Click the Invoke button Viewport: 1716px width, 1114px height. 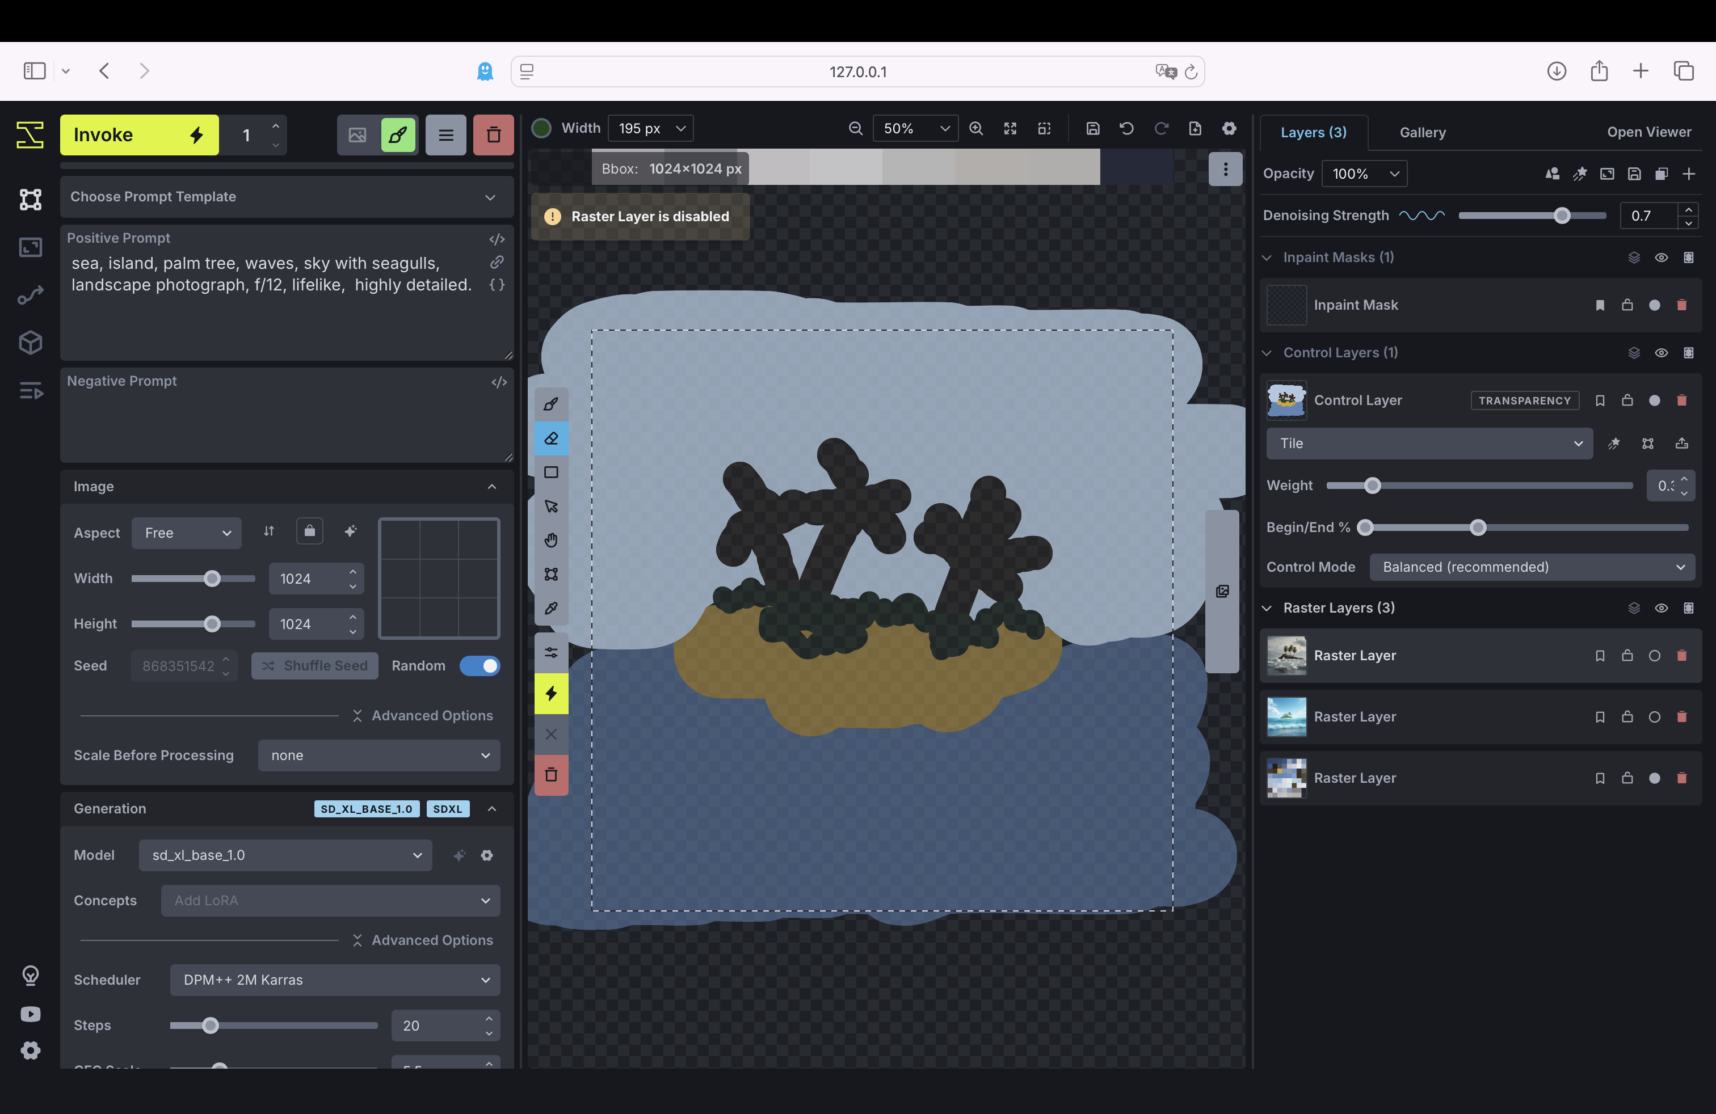click(x=139, y=135)
